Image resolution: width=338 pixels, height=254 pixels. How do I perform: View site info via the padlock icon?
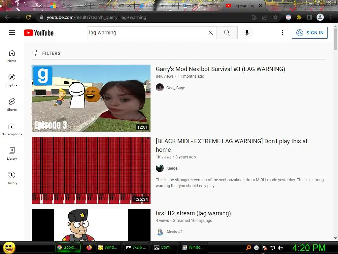(x=42, y=17)
